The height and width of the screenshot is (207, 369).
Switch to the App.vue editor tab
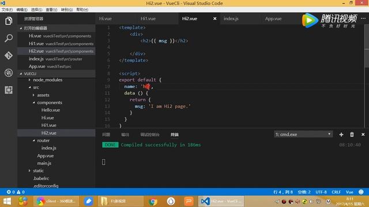click(273, 18)
